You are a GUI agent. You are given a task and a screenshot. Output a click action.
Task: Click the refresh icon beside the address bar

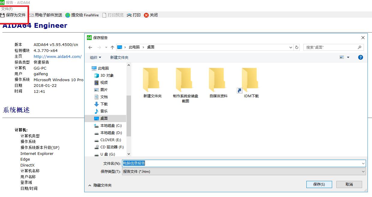(297, 47)
